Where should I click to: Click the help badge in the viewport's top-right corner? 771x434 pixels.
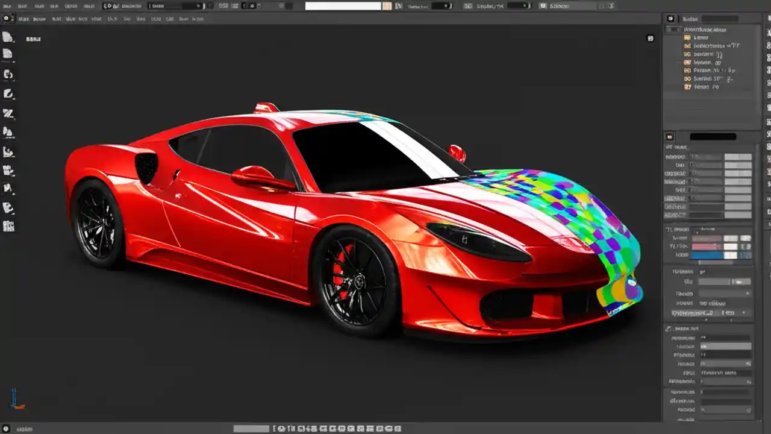[650, 38]
